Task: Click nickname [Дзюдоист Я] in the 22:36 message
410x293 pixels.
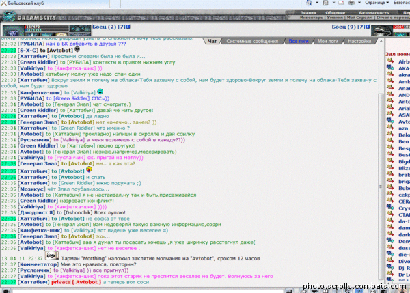Action: click(x=36, y=213)
